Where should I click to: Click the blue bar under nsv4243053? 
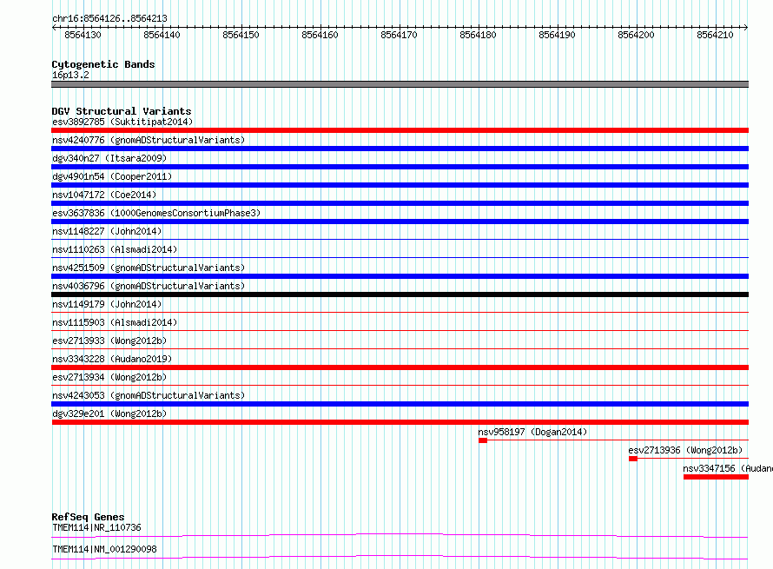pos(400,404)
